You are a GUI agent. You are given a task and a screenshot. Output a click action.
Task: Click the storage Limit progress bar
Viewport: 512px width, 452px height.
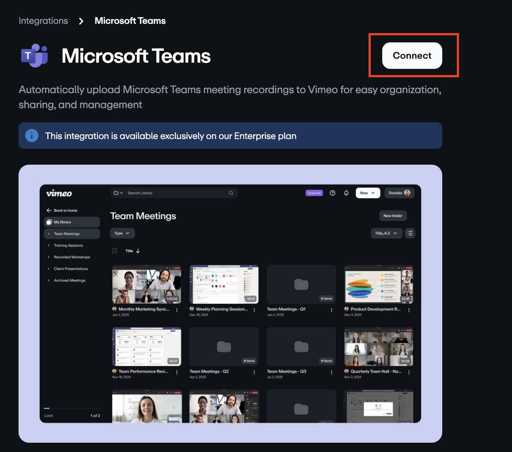[72, 409]
